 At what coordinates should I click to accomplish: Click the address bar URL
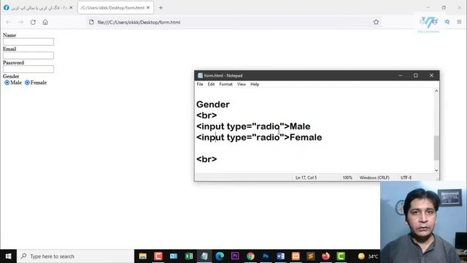pos(139,22)
